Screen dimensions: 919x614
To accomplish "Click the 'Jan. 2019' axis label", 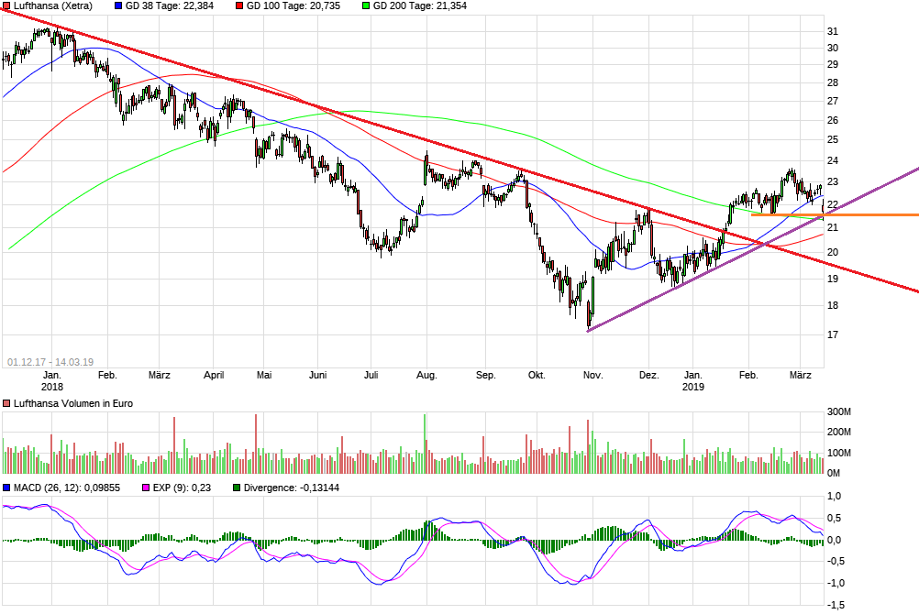I will (x=692, y=381).
